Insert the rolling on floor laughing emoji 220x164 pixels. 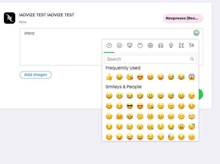coord(140,96)
